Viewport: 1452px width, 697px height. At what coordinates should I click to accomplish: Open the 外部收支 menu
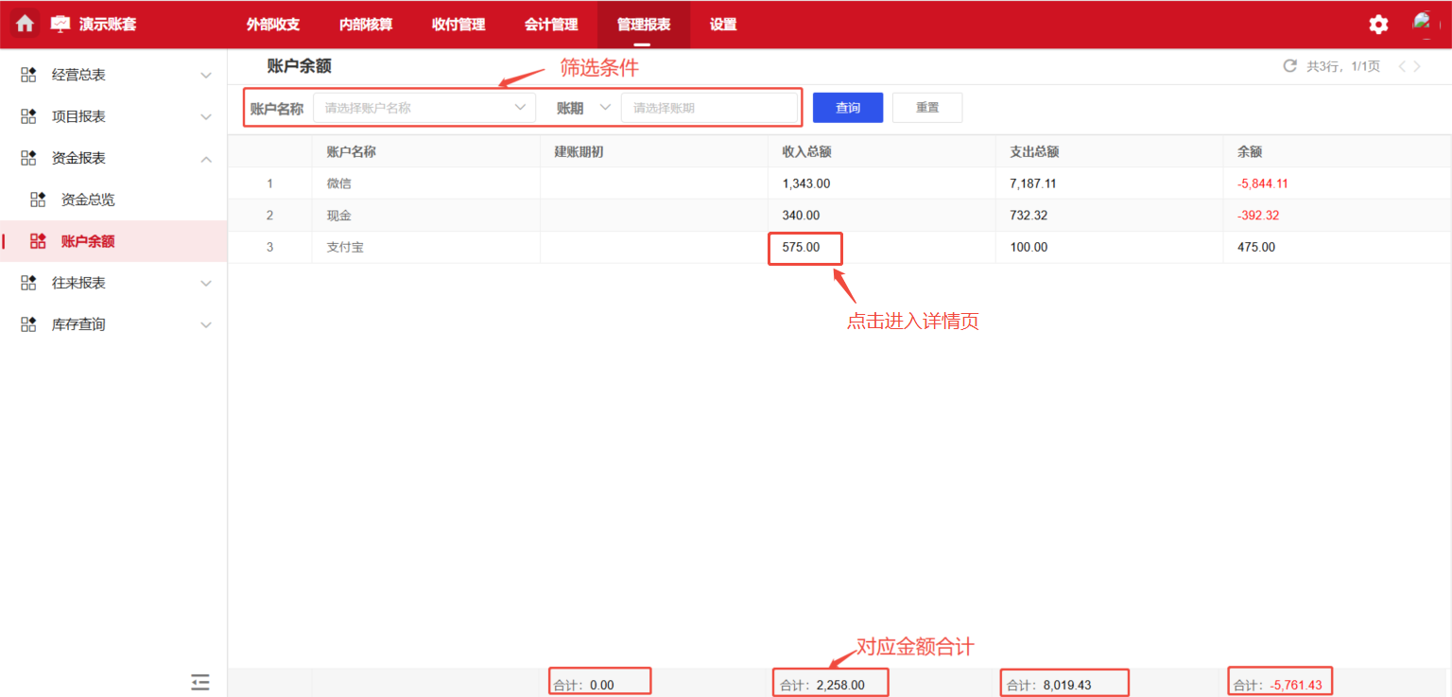tap(273, 25)
